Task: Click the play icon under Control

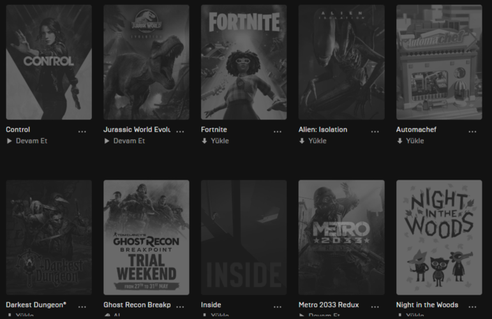Action: click(10, 141)
